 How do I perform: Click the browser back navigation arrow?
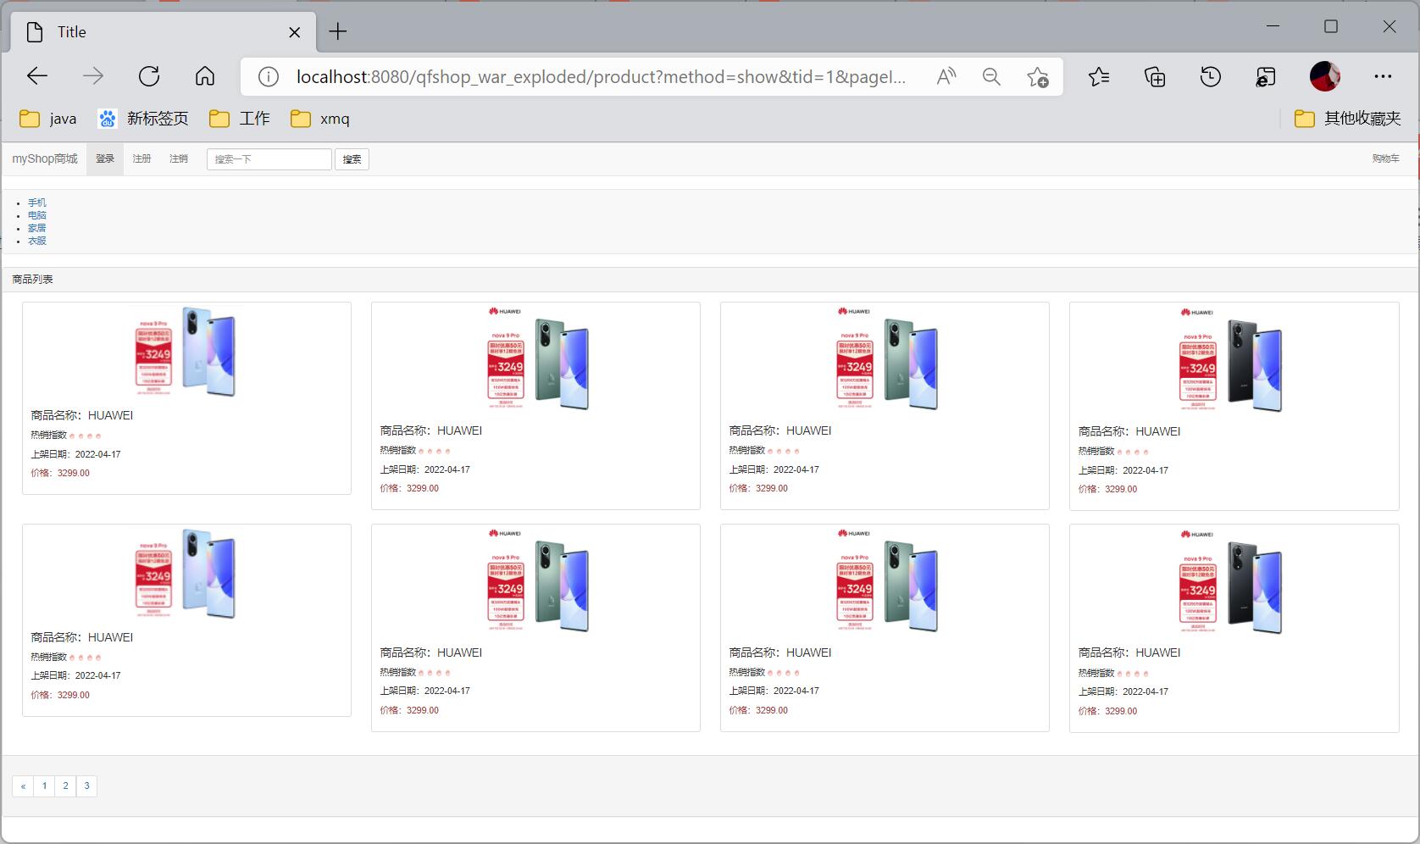36,76
